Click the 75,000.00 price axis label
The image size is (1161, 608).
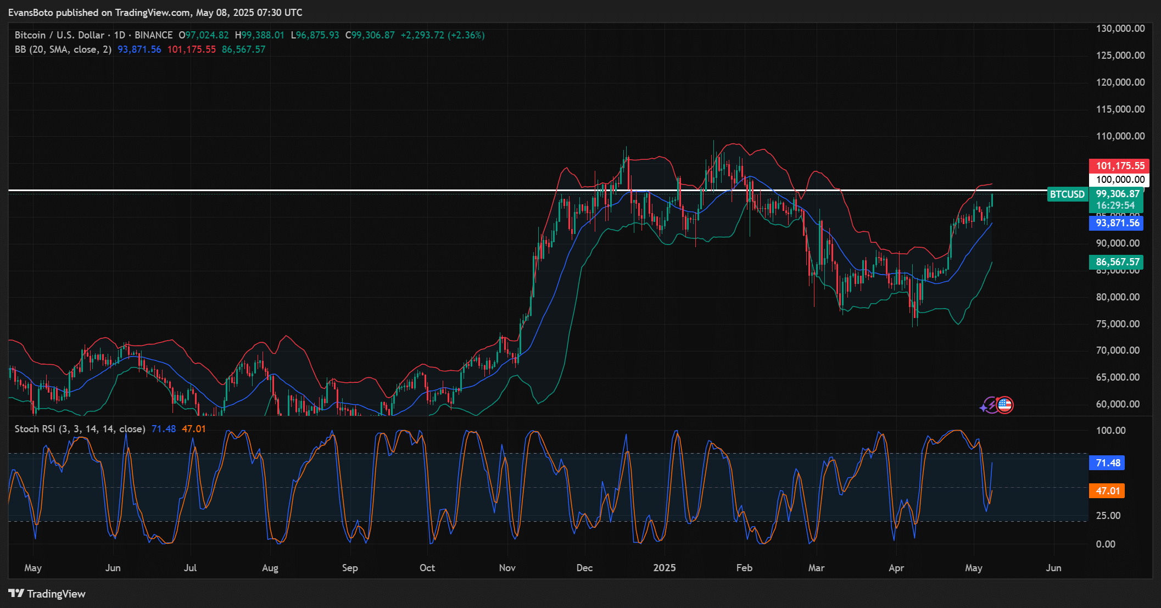pos(1118,324)
